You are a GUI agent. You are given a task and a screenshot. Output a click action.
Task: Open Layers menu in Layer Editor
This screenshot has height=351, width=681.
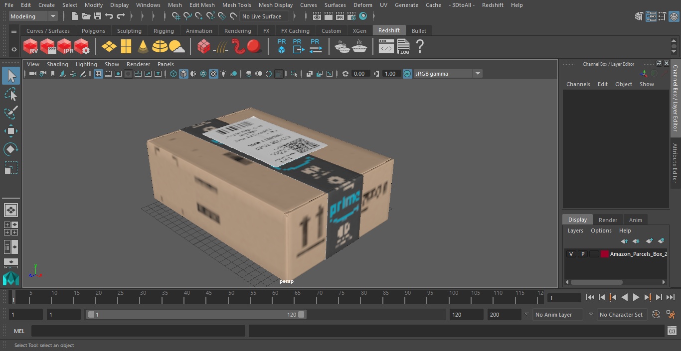pos(575,231)
